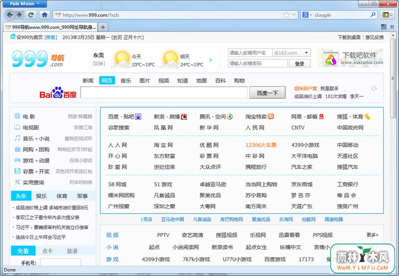Refresh hot keywords with the circular arrows icon
399x276 pixels.
pyautogui.click(x=374, y=88)
